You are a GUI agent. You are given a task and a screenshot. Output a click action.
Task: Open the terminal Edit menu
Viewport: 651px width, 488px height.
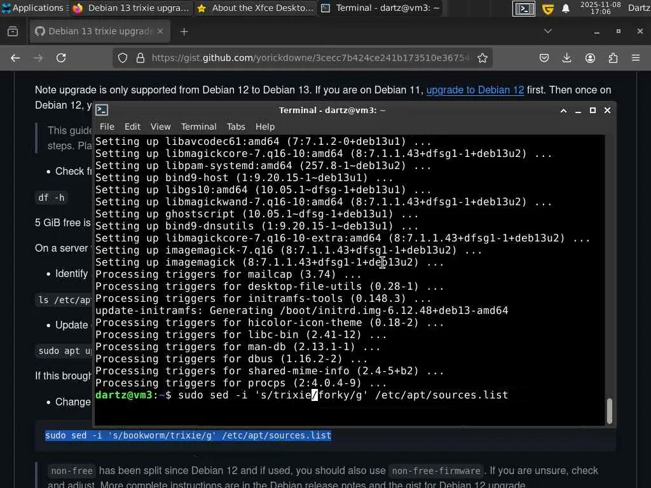[x=132, y=126]
